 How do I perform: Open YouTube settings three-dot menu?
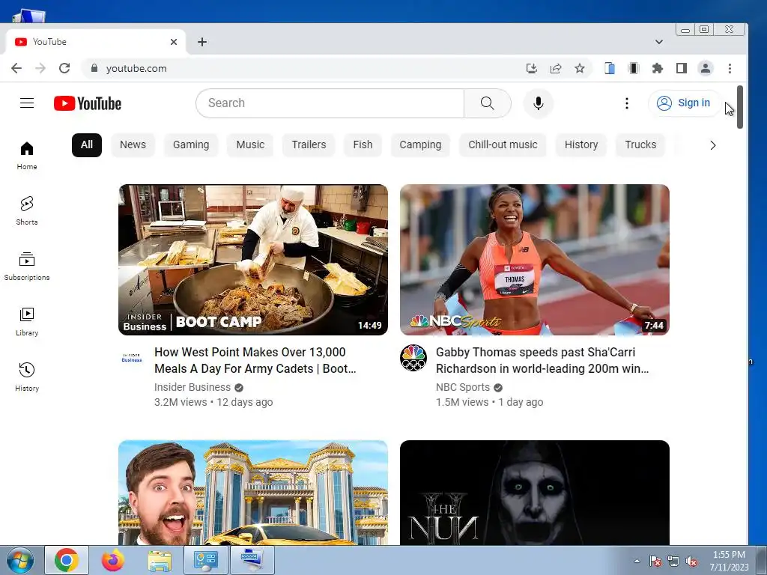pos(627,103)
